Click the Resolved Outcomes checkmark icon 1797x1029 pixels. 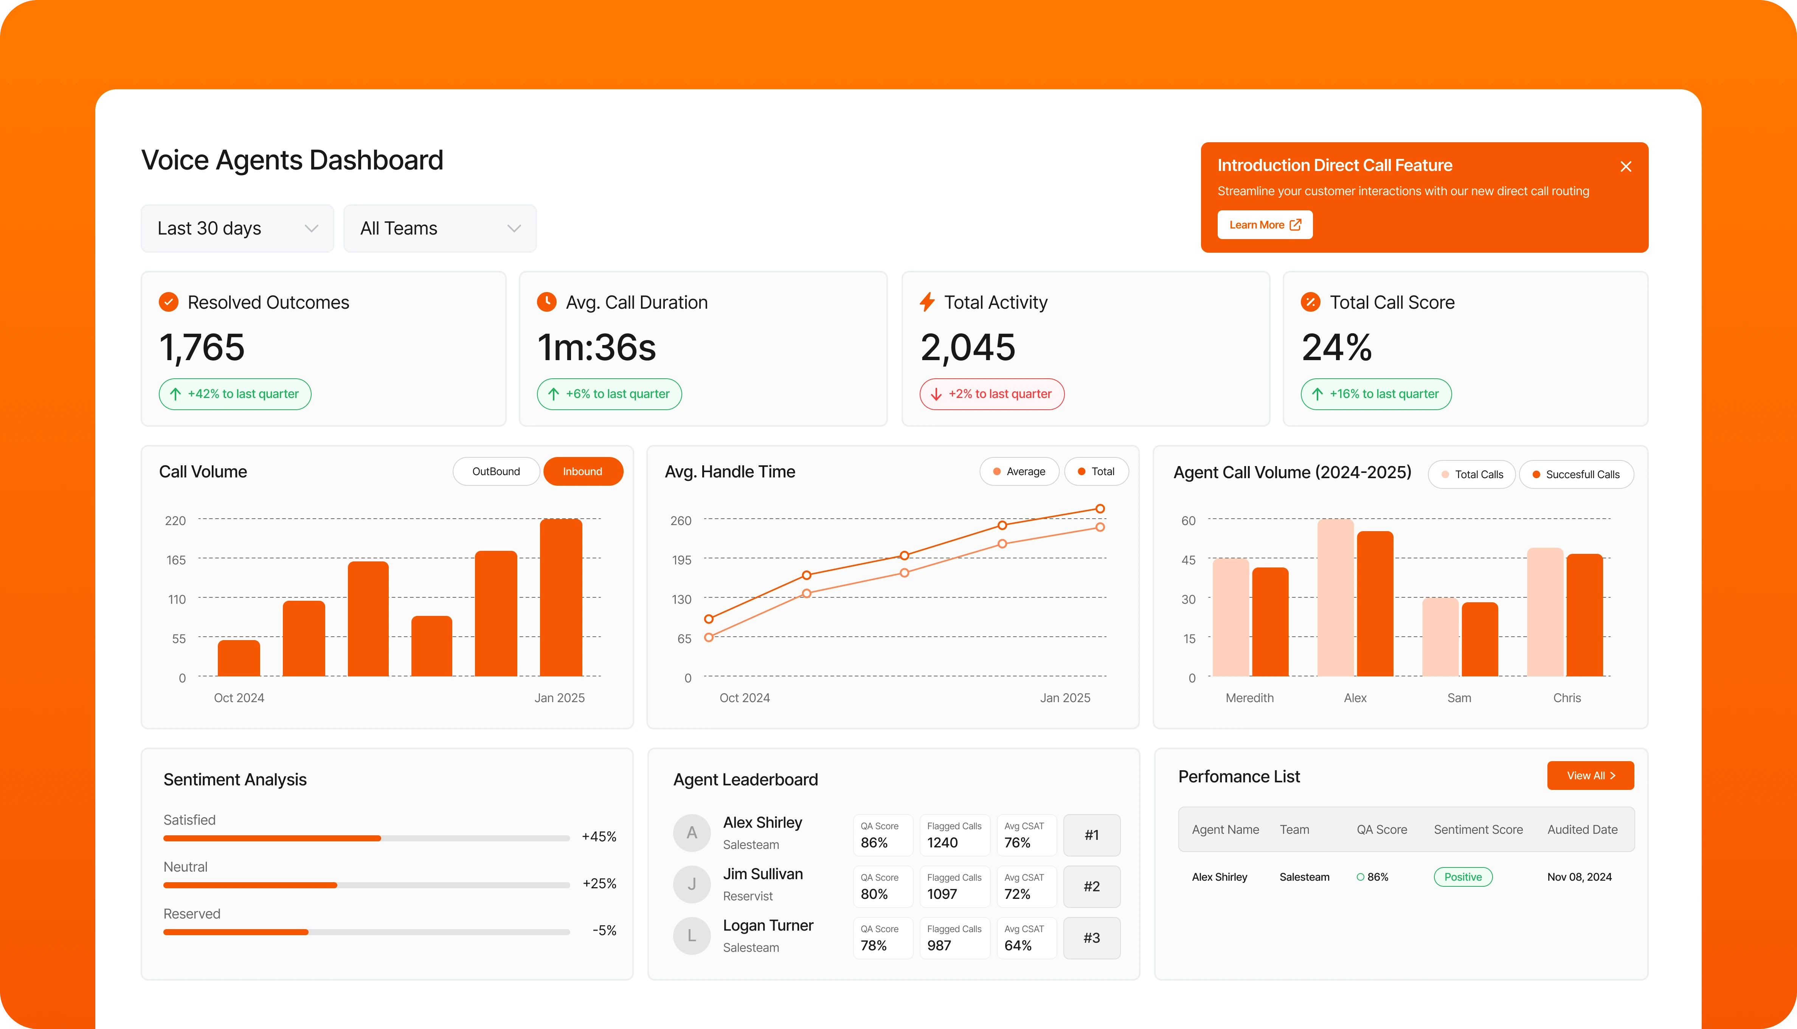168,303
